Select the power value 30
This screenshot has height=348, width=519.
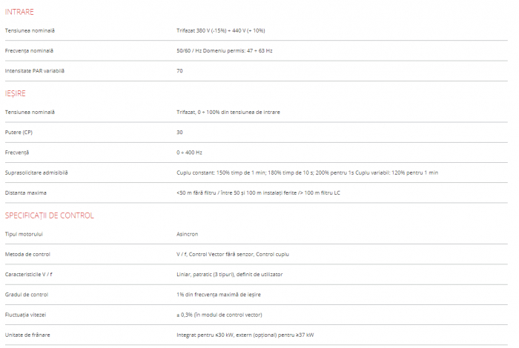click(179, 132)
